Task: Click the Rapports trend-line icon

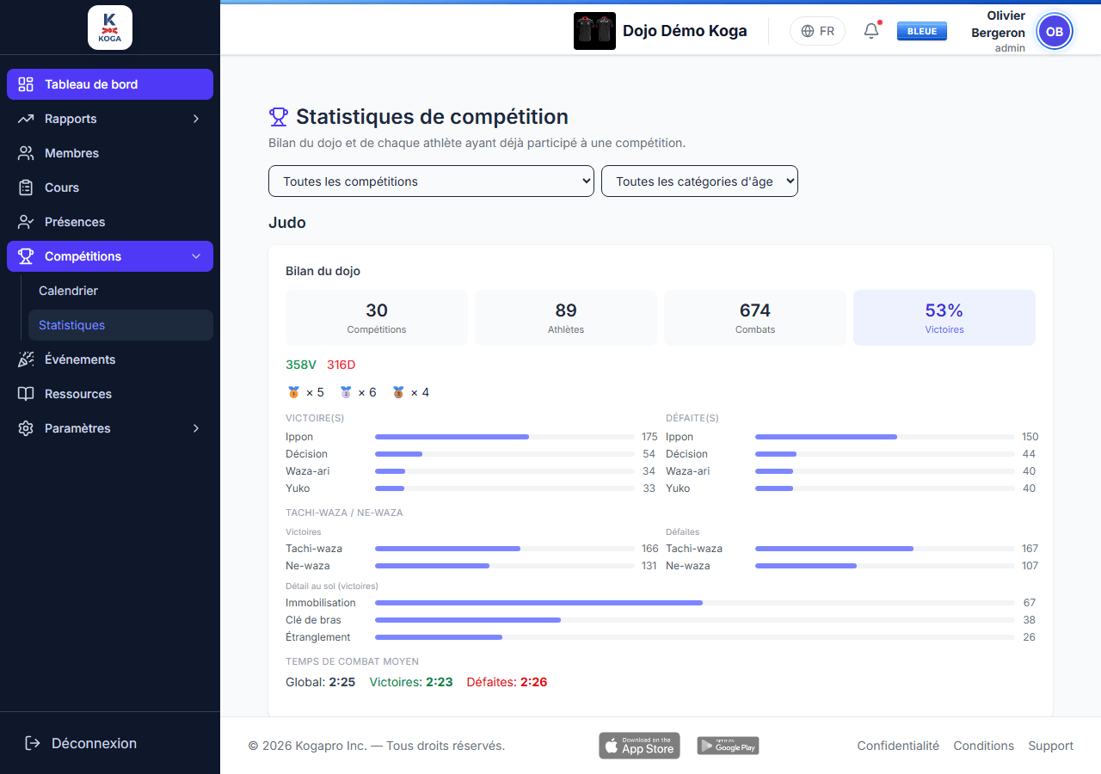Action: [26, 119]
